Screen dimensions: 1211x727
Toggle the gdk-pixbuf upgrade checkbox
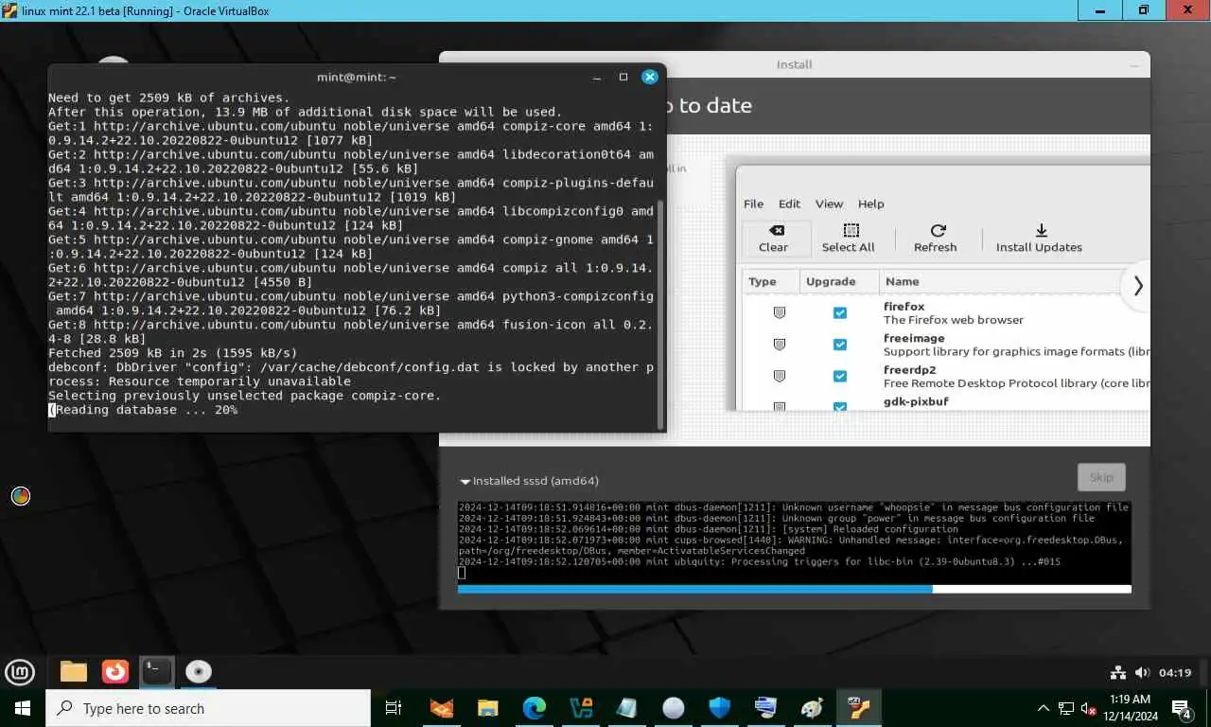pyautogui.click(x=839, y=406)
